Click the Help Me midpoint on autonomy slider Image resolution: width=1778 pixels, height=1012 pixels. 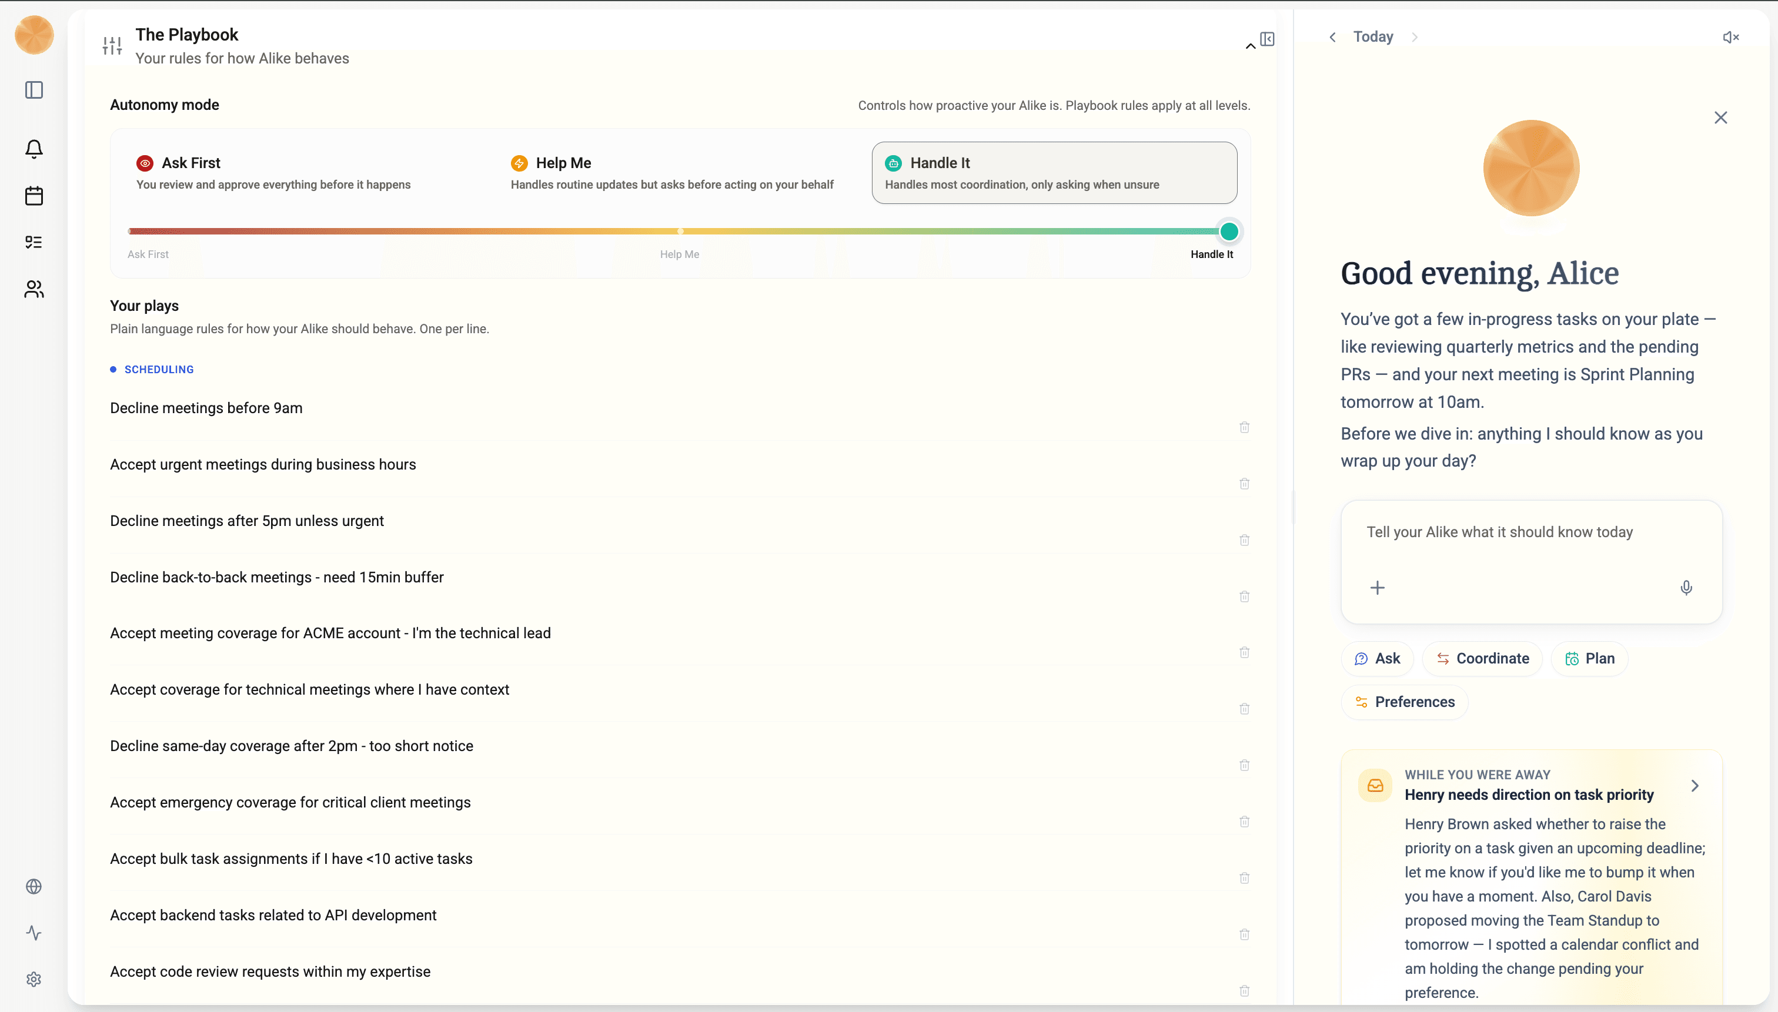click(680, 232)
